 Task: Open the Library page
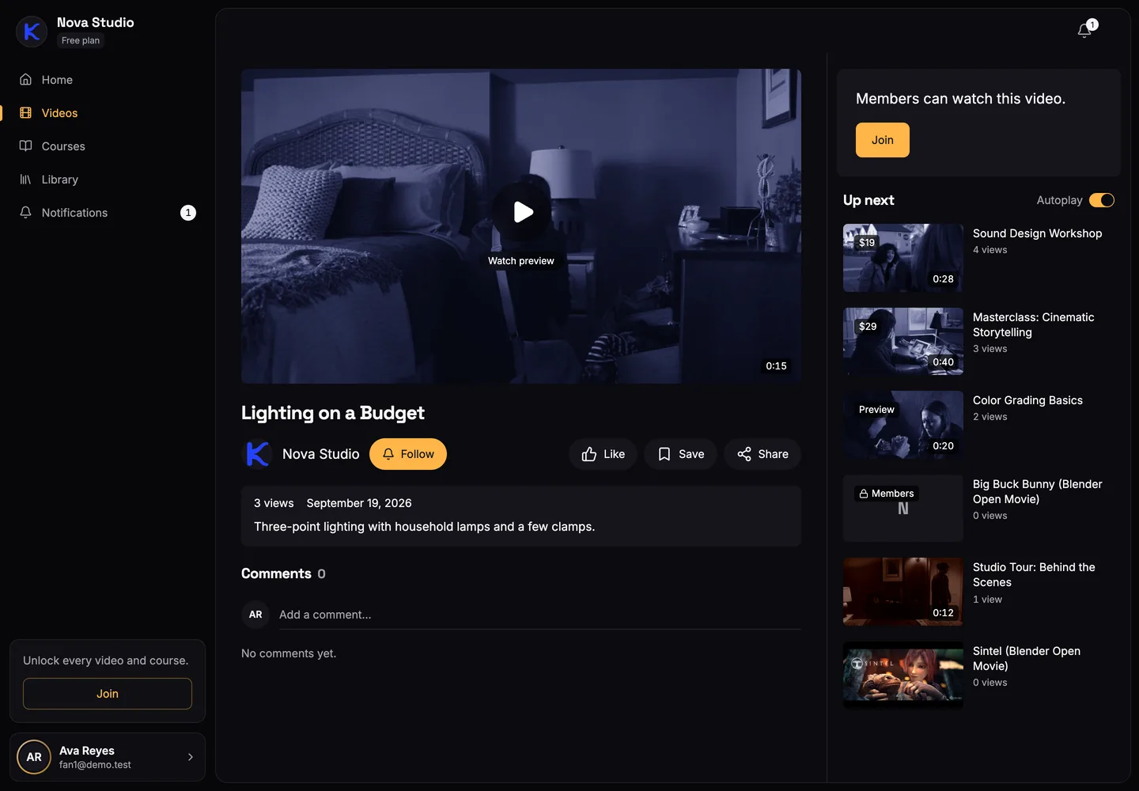pyautogui.click(x=108, y=180)
